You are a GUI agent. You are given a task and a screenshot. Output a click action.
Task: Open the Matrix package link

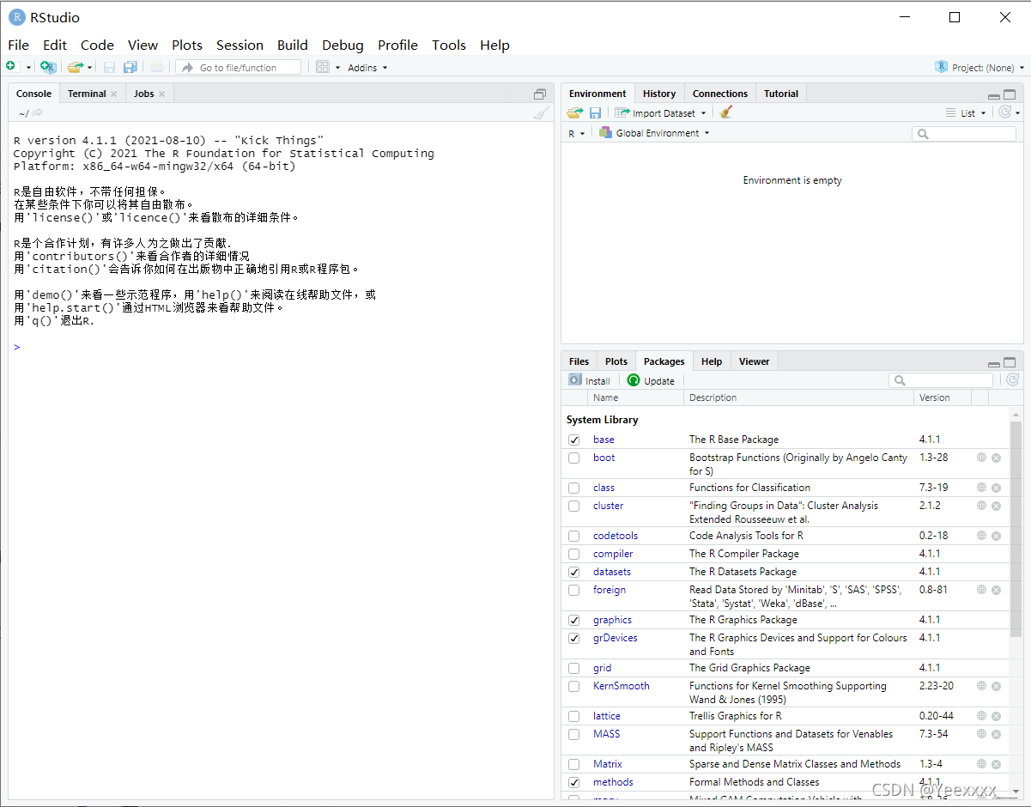point(608,764)
